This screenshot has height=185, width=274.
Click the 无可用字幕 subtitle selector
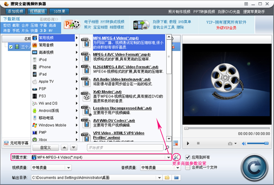16,143
